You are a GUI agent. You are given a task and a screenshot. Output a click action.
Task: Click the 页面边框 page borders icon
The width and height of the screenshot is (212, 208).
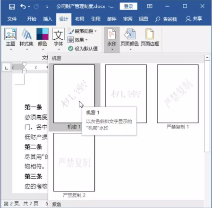[x=150, y=34]
